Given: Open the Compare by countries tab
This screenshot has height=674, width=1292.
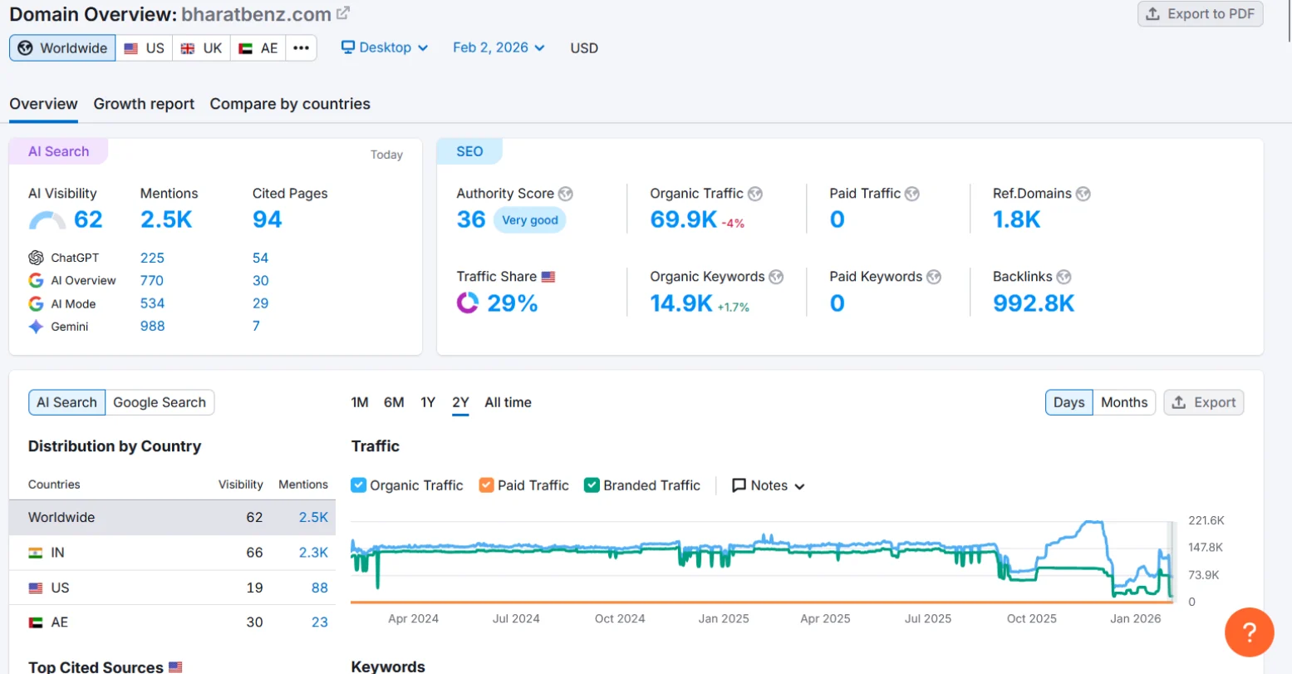Looking at the screenshot, I should click(290, 104).
